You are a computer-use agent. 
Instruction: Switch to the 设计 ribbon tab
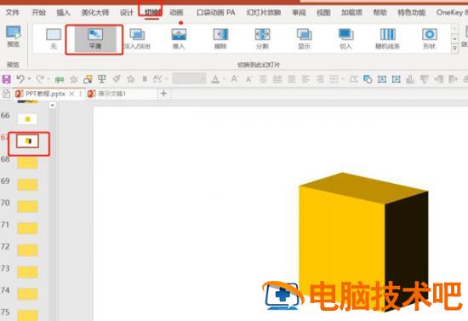[127, 13]
